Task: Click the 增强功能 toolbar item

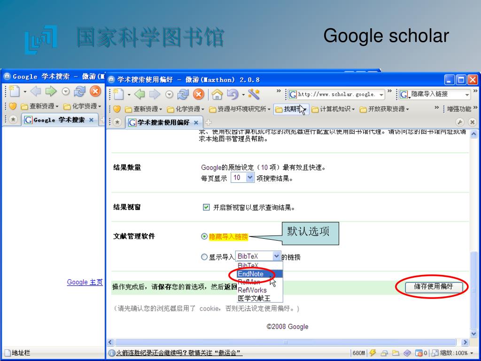Action: [x=458, y=109]
